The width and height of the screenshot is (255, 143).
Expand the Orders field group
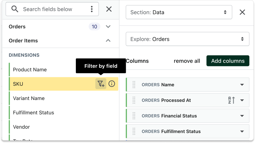pyautogui.click(x=108, y=26)
